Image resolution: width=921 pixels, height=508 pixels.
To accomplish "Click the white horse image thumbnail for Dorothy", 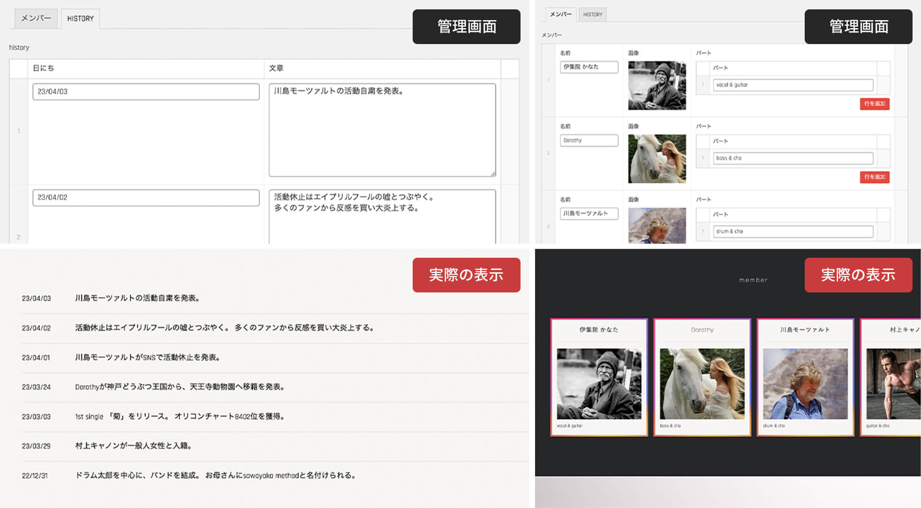I will click(x=657, y=159).
